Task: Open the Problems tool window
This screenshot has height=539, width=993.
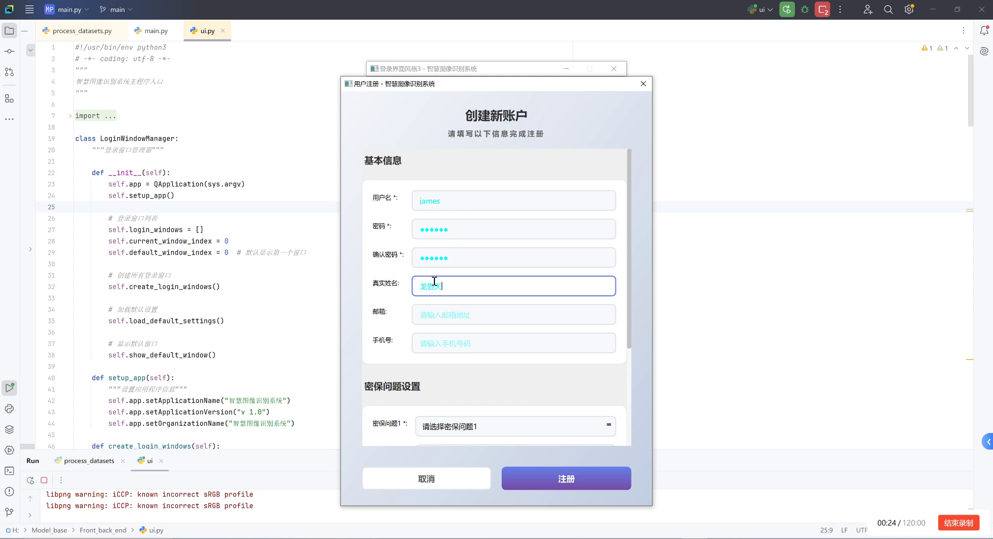Action: coord(9,492)
